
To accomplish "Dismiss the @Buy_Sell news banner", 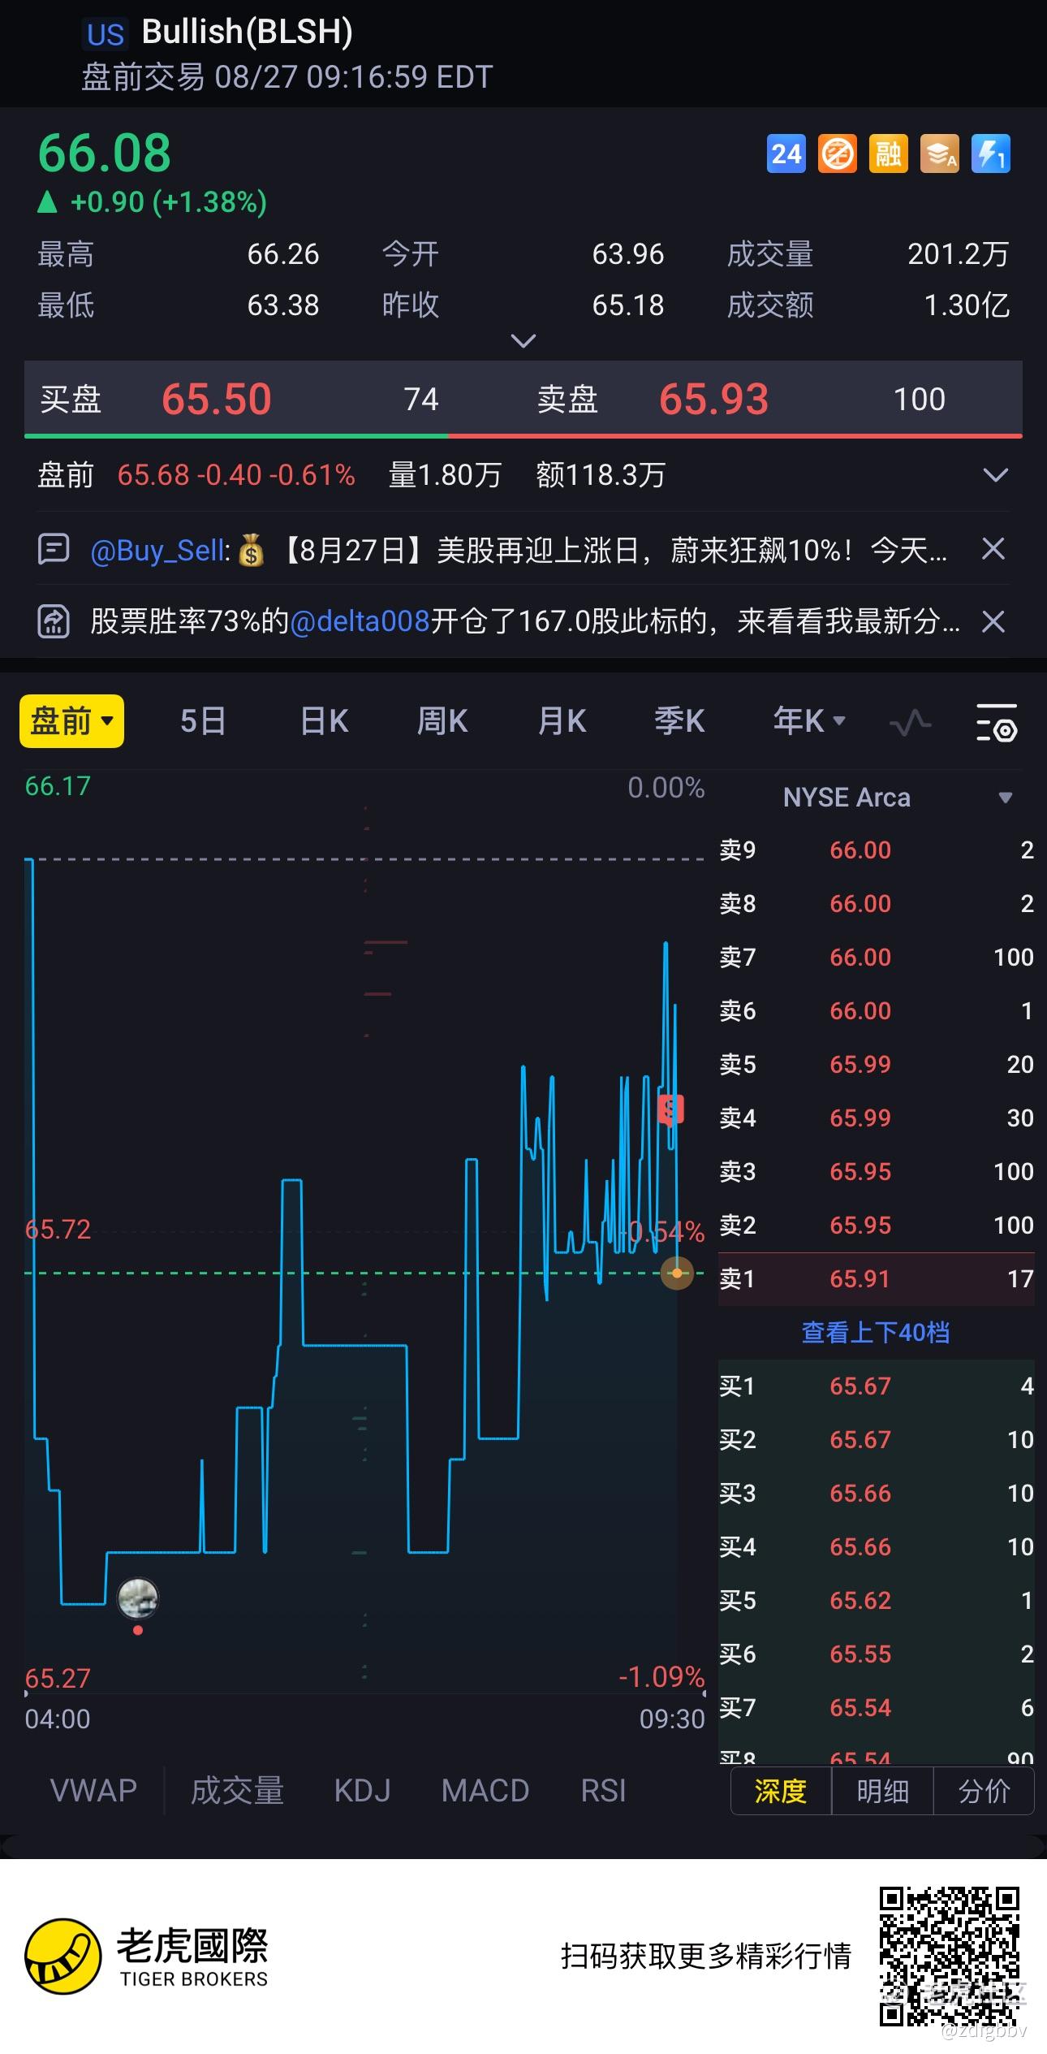I will pyautogui.click(x=993, y=549).
